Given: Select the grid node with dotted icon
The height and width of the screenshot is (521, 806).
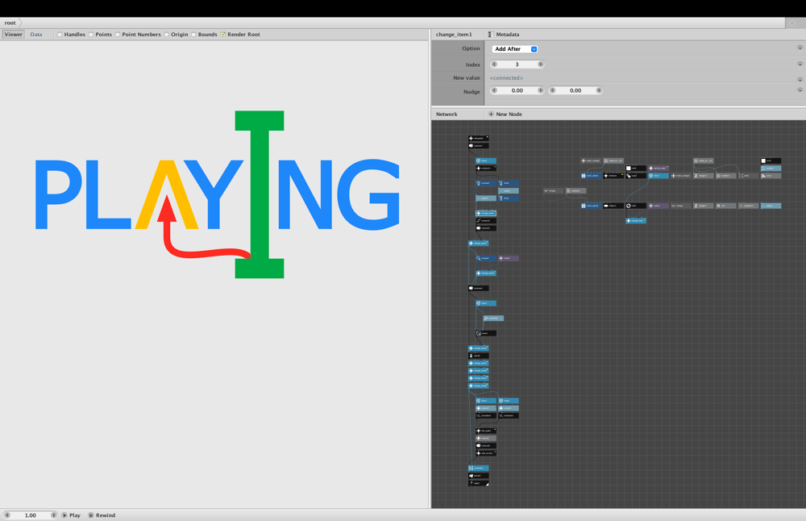Looking at the screenshot, I should (749, 176).
